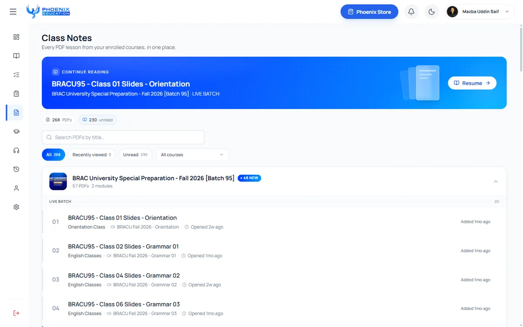Click the 268 PDFs chip
This screenshot has height=327, width=523.
click(58, 120)
